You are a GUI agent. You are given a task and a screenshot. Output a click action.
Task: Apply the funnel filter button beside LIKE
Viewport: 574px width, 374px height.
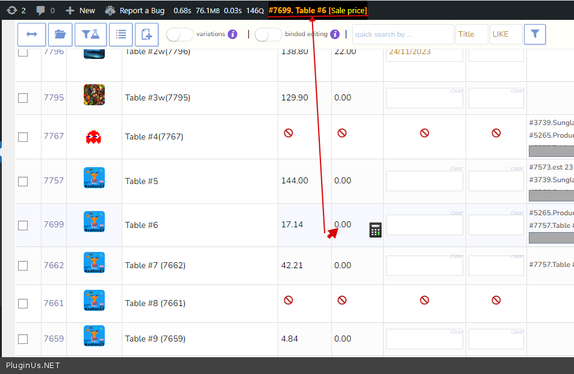[x=534, y=34]
